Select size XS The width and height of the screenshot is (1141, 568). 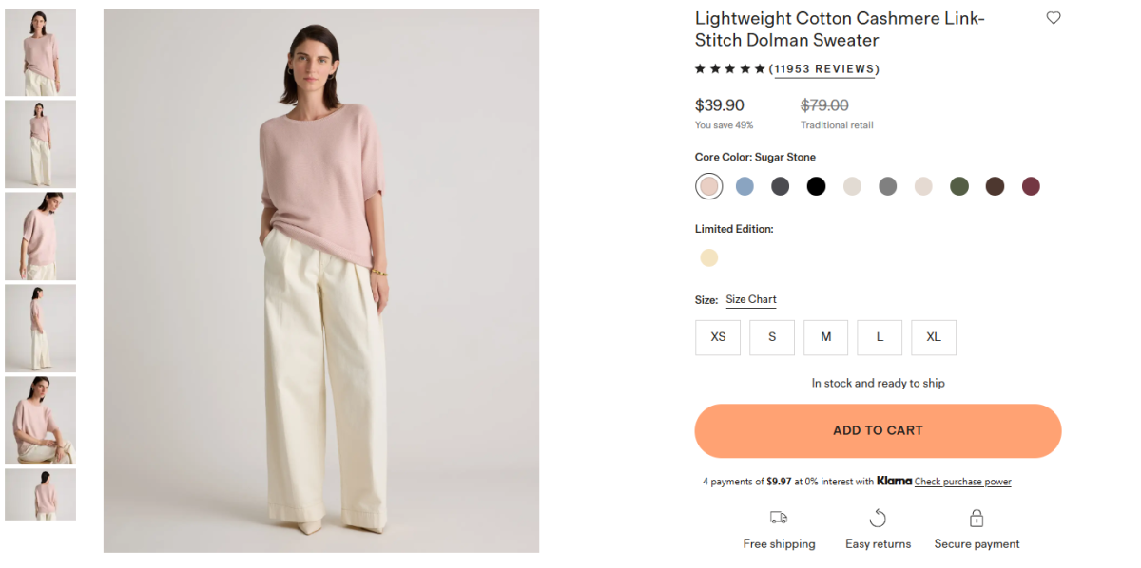tap(718, 337)
